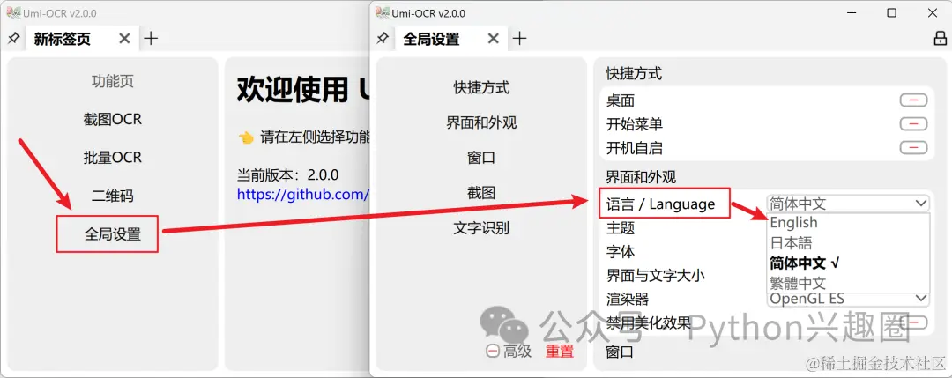Open 二维码 function page
The image size is (952, 378).
coord(112,196)
